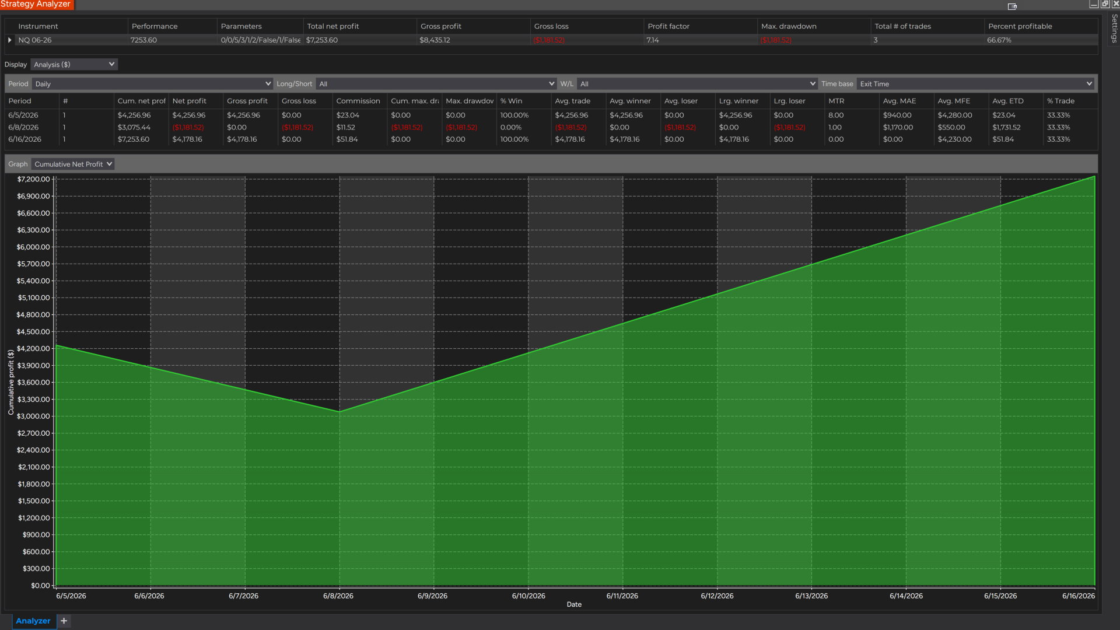Open the Long/Short All dropdown
Screen dimensions: 1120x630
[x=436, y=84]
